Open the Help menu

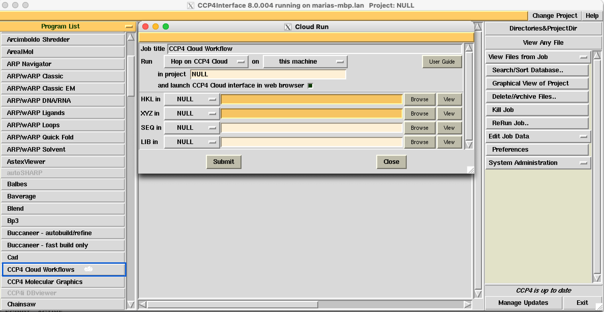click(592, 16)
